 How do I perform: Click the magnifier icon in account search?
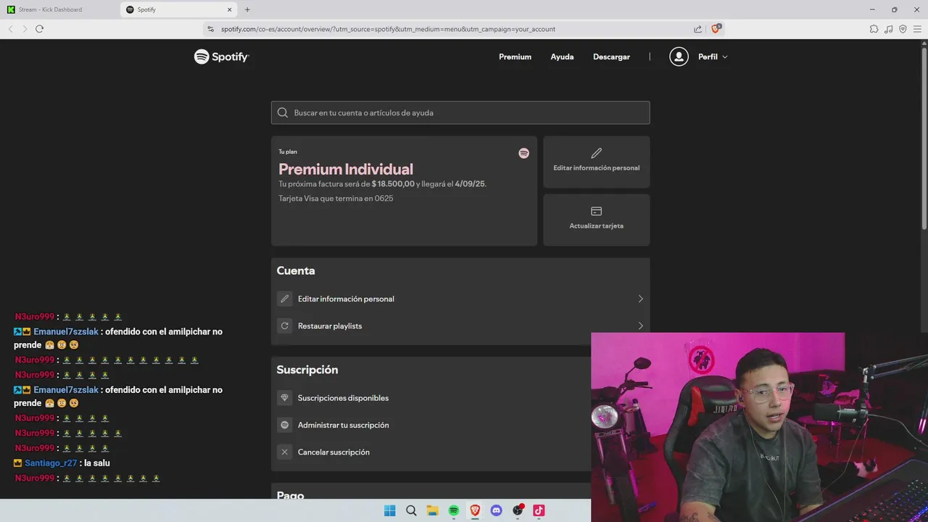(283, 112)
